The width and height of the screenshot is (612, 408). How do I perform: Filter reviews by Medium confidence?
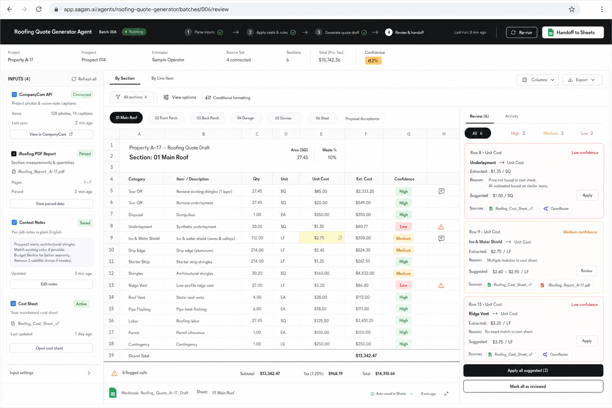(x=553, y=133)
